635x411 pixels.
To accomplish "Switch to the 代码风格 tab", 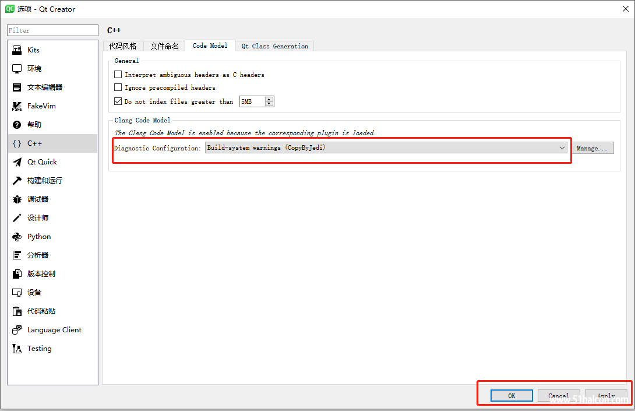I will click(123, 46).
